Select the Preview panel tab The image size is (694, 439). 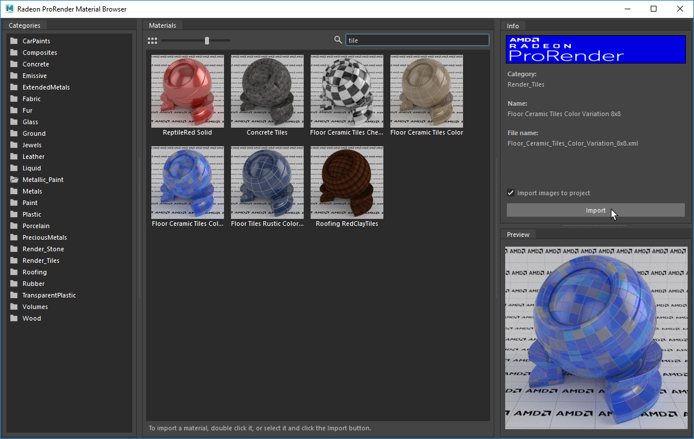point(518,235)
